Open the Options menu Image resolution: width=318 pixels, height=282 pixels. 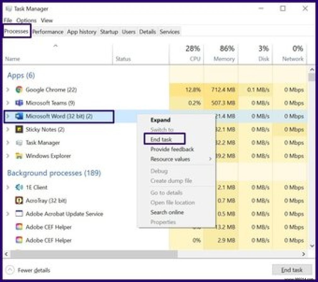tap(26, 20)
